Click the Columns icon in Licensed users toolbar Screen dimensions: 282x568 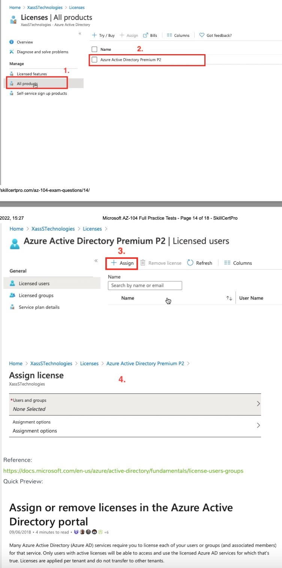coord(227,263)
